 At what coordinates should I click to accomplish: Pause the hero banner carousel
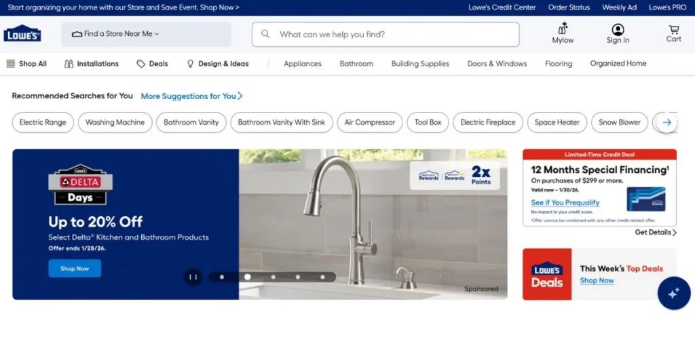coord(193,277)
